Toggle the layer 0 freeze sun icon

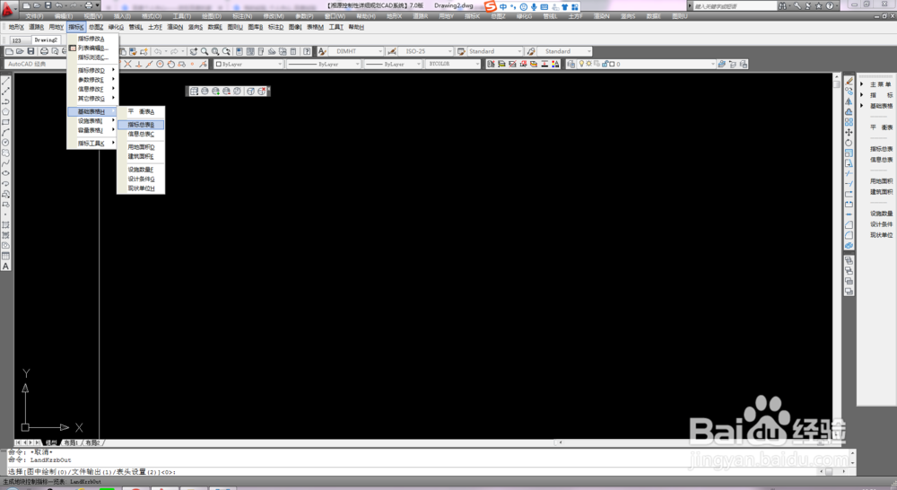point(588,64)
